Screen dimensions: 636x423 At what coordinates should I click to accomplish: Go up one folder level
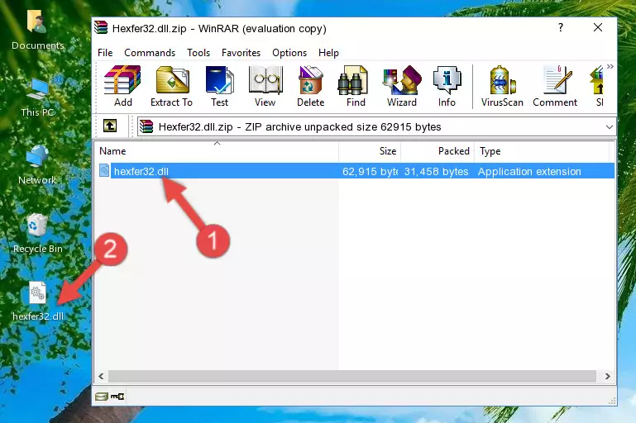tap(110, 126)
